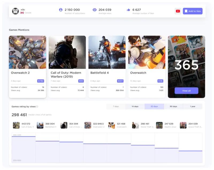Select the 30 days period tab
The image size is (214, 170).
pyautogui.click(x=154, y=106)
